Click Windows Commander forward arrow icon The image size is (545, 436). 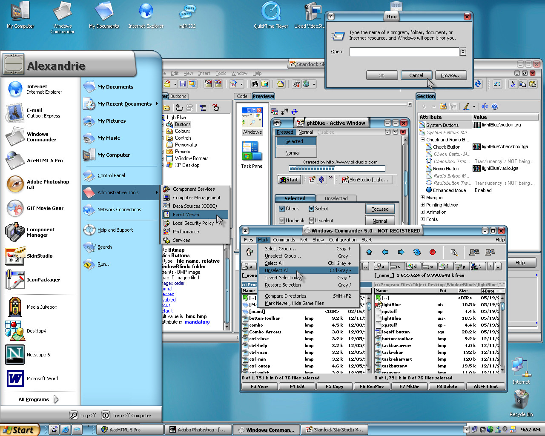pos(401,252)
